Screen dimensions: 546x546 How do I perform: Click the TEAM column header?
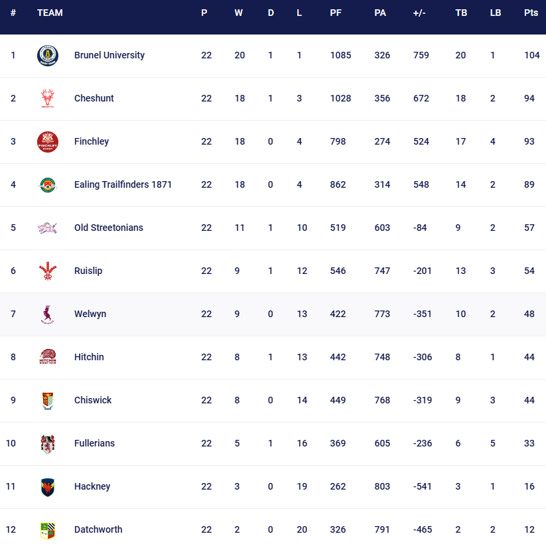pyautogui.click(x=50, y=13)
